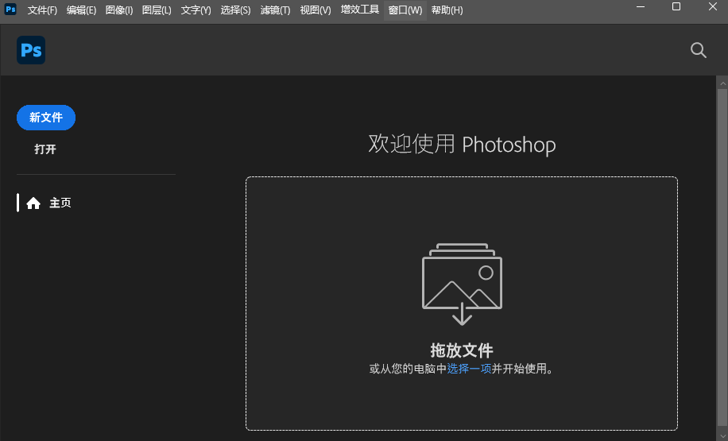Open the 增效工具 menu
Viewport: 728px width, 441px height.
click(x=360, y=10)
